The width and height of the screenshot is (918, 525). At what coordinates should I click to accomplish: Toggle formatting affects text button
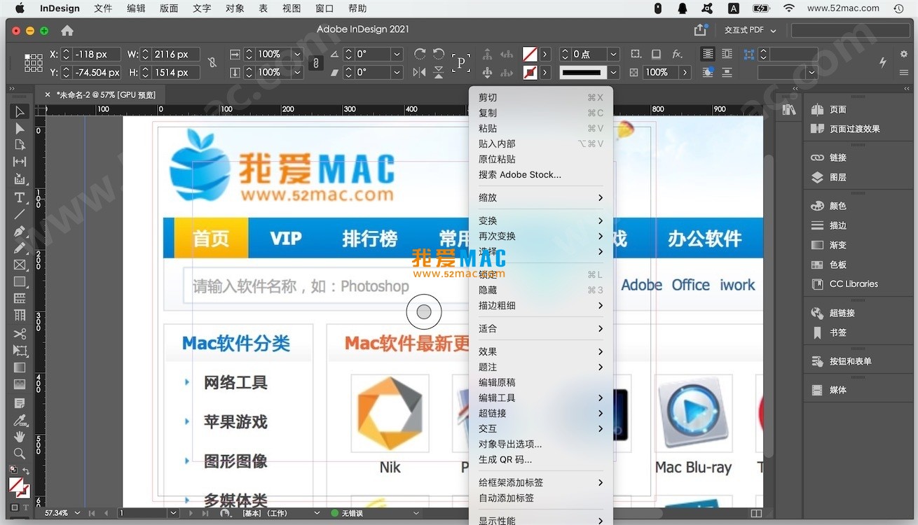(26, 507)
